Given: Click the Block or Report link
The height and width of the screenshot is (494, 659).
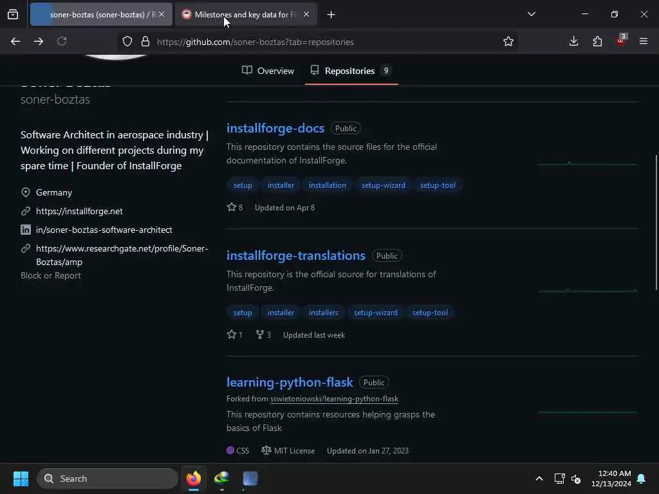Looking at the screenshot, I should (x=51, y=275).
